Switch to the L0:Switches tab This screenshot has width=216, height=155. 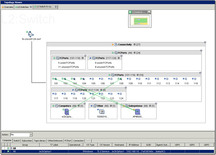pos(23,7)
